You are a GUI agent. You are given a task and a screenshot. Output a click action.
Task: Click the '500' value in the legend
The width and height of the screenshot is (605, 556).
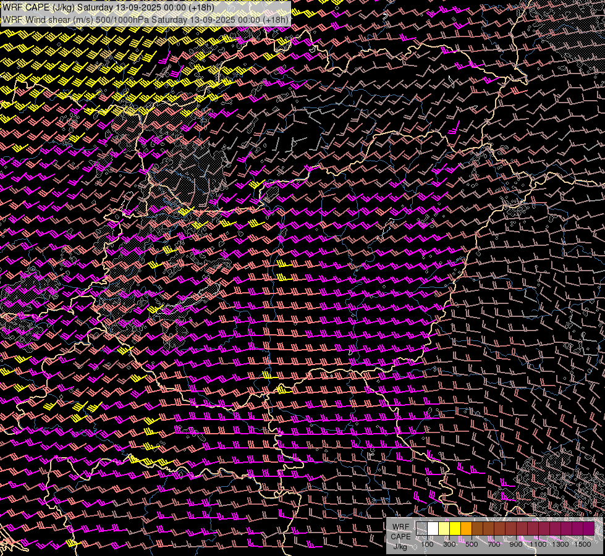472,544
